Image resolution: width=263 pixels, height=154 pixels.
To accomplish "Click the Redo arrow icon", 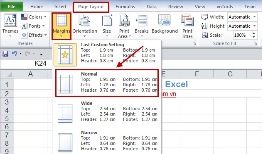I will (27, 54).
